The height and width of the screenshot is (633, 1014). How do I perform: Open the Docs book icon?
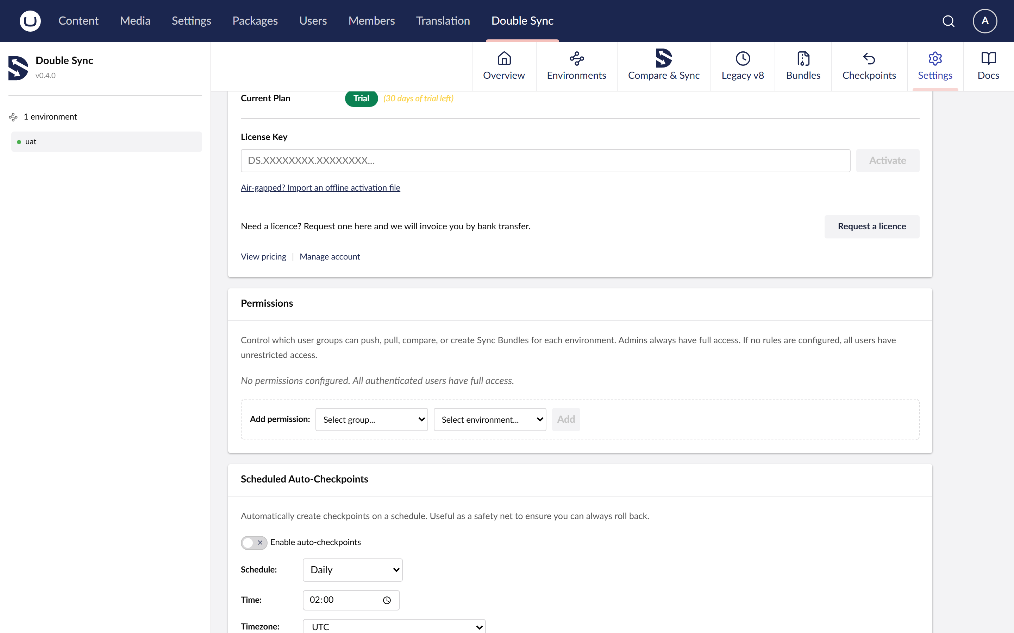click(x=988, y=59)
